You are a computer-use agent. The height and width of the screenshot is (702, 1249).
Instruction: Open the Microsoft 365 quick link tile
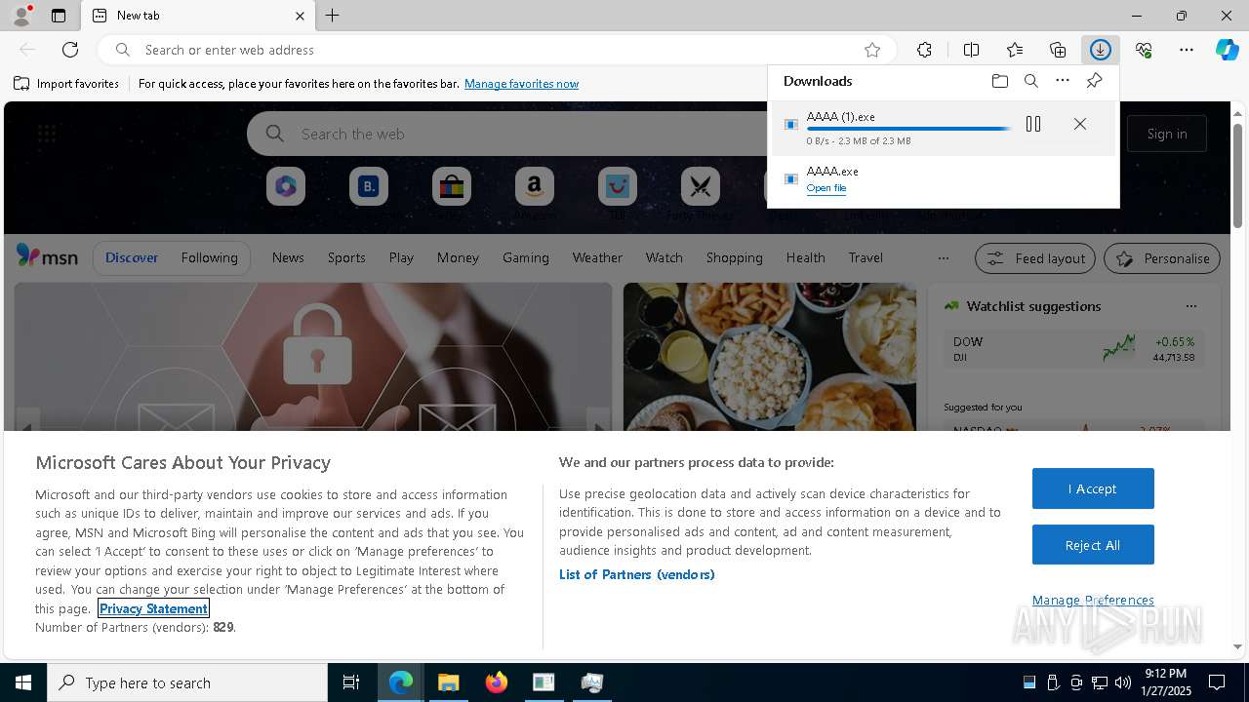click(286, 186)
